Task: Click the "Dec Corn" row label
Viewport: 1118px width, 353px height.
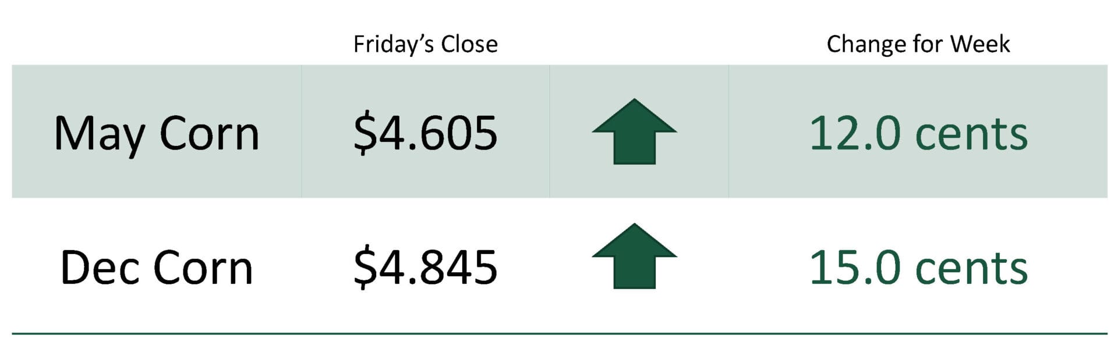Action: coord(156,268)
